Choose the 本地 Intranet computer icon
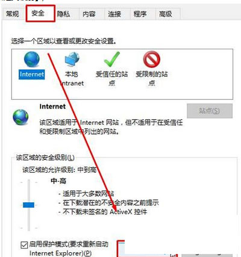The image size is (241, 257). 72,60
